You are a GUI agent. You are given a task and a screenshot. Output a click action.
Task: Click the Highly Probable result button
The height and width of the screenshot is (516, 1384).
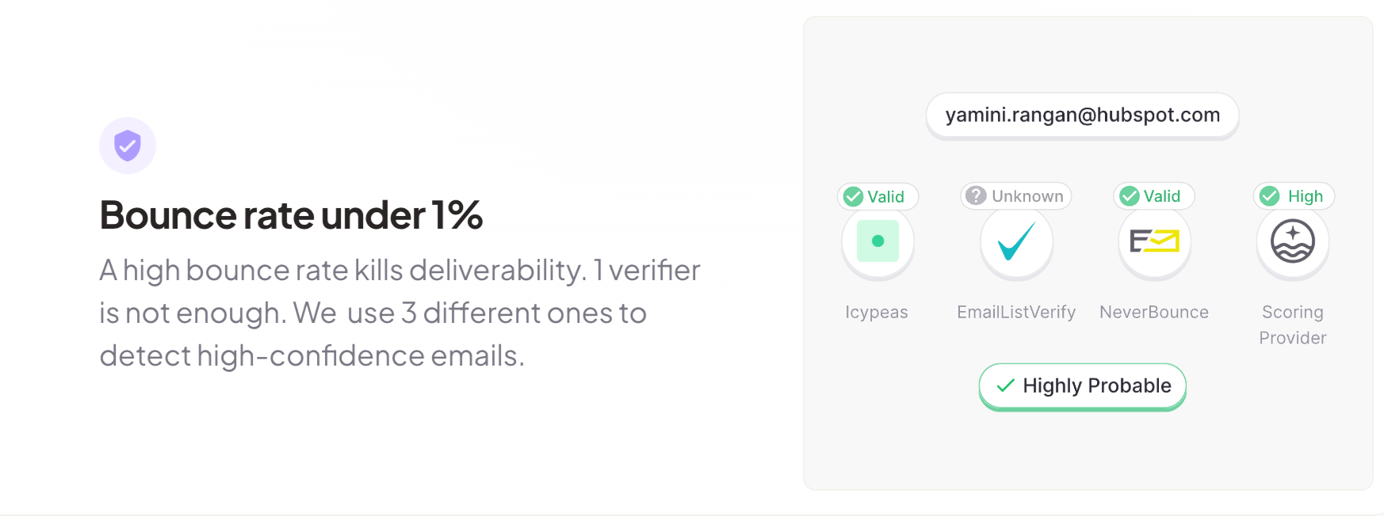pos(1083,385)
